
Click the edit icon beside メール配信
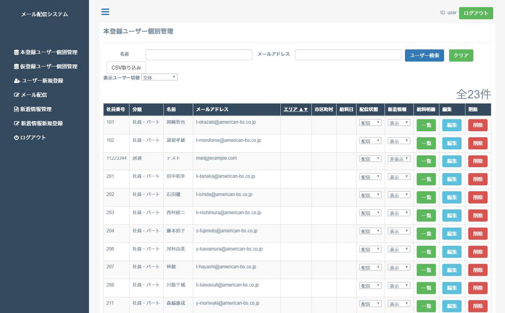17,95
